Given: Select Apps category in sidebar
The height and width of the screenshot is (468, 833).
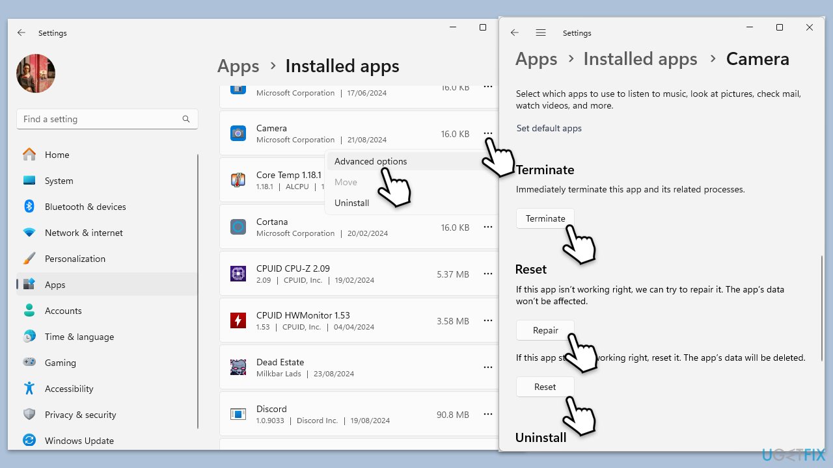Looking at the screenshot, I should pos(107,285).
